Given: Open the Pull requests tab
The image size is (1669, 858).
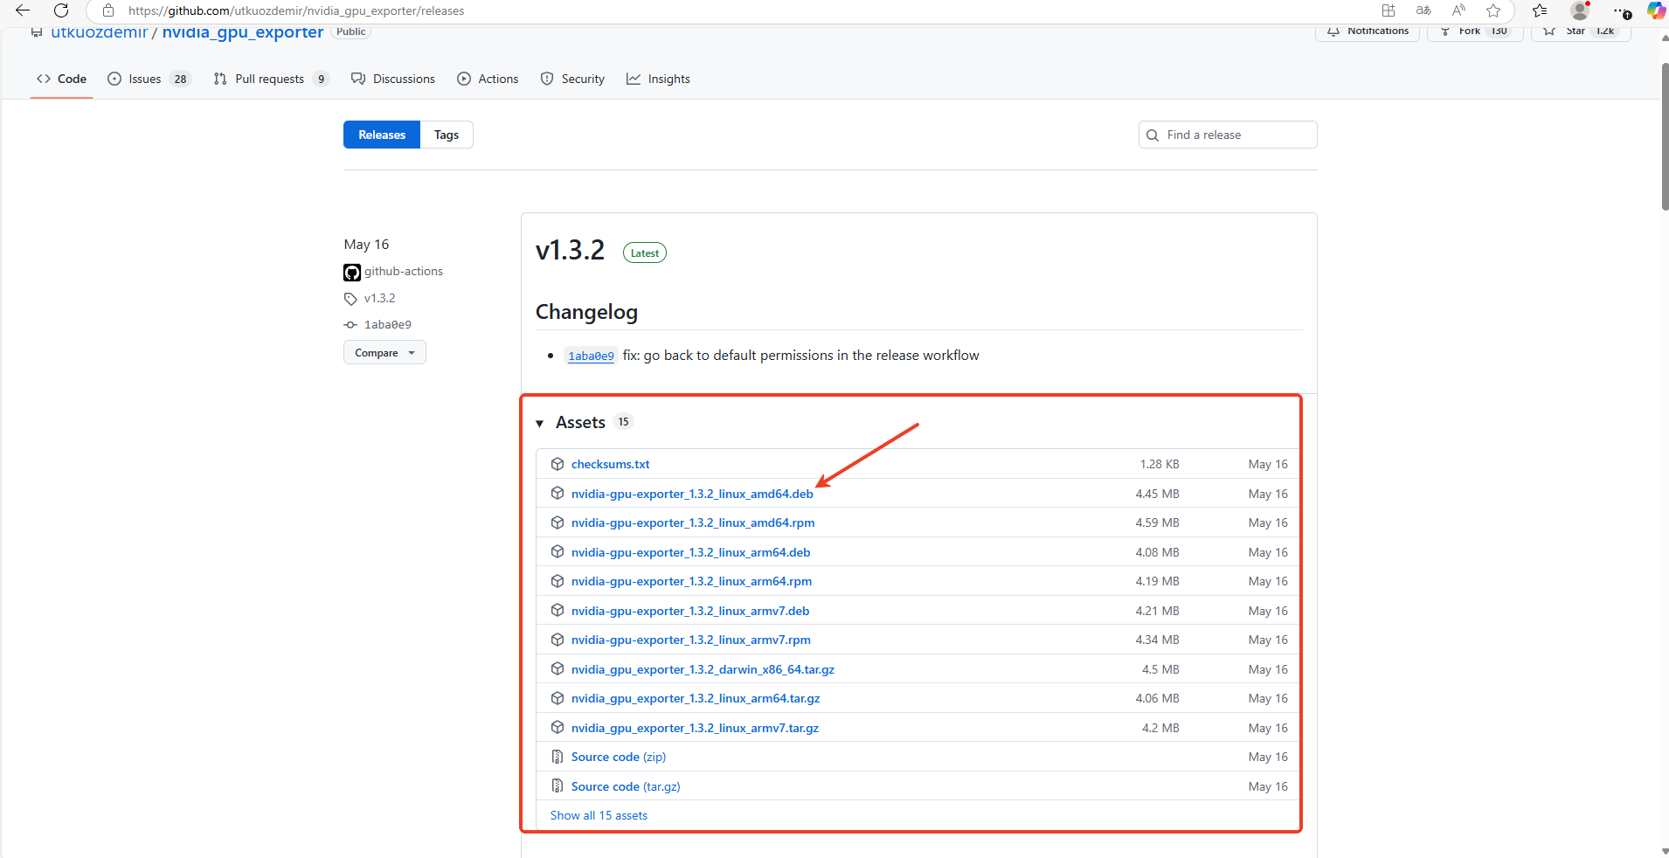Looking at the screenshot, I should click(269, 79).
